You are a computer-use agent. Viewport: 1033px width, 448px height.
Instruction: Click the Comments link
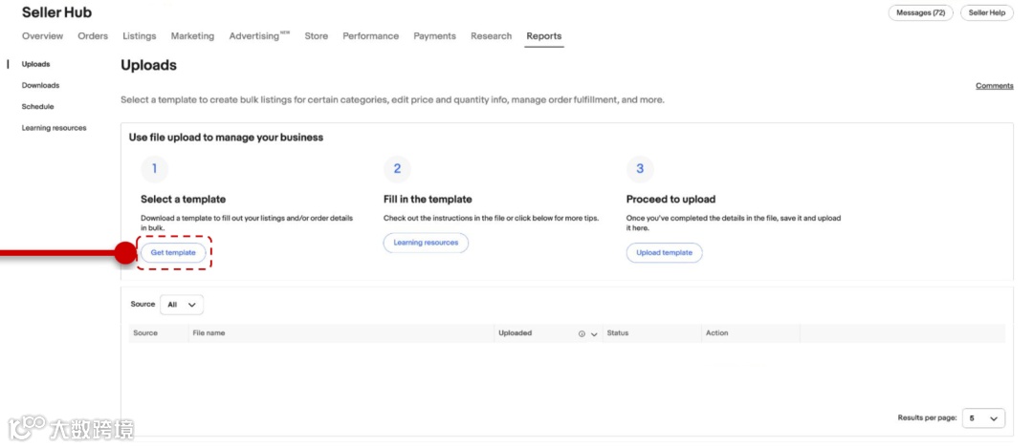point(994,86)
